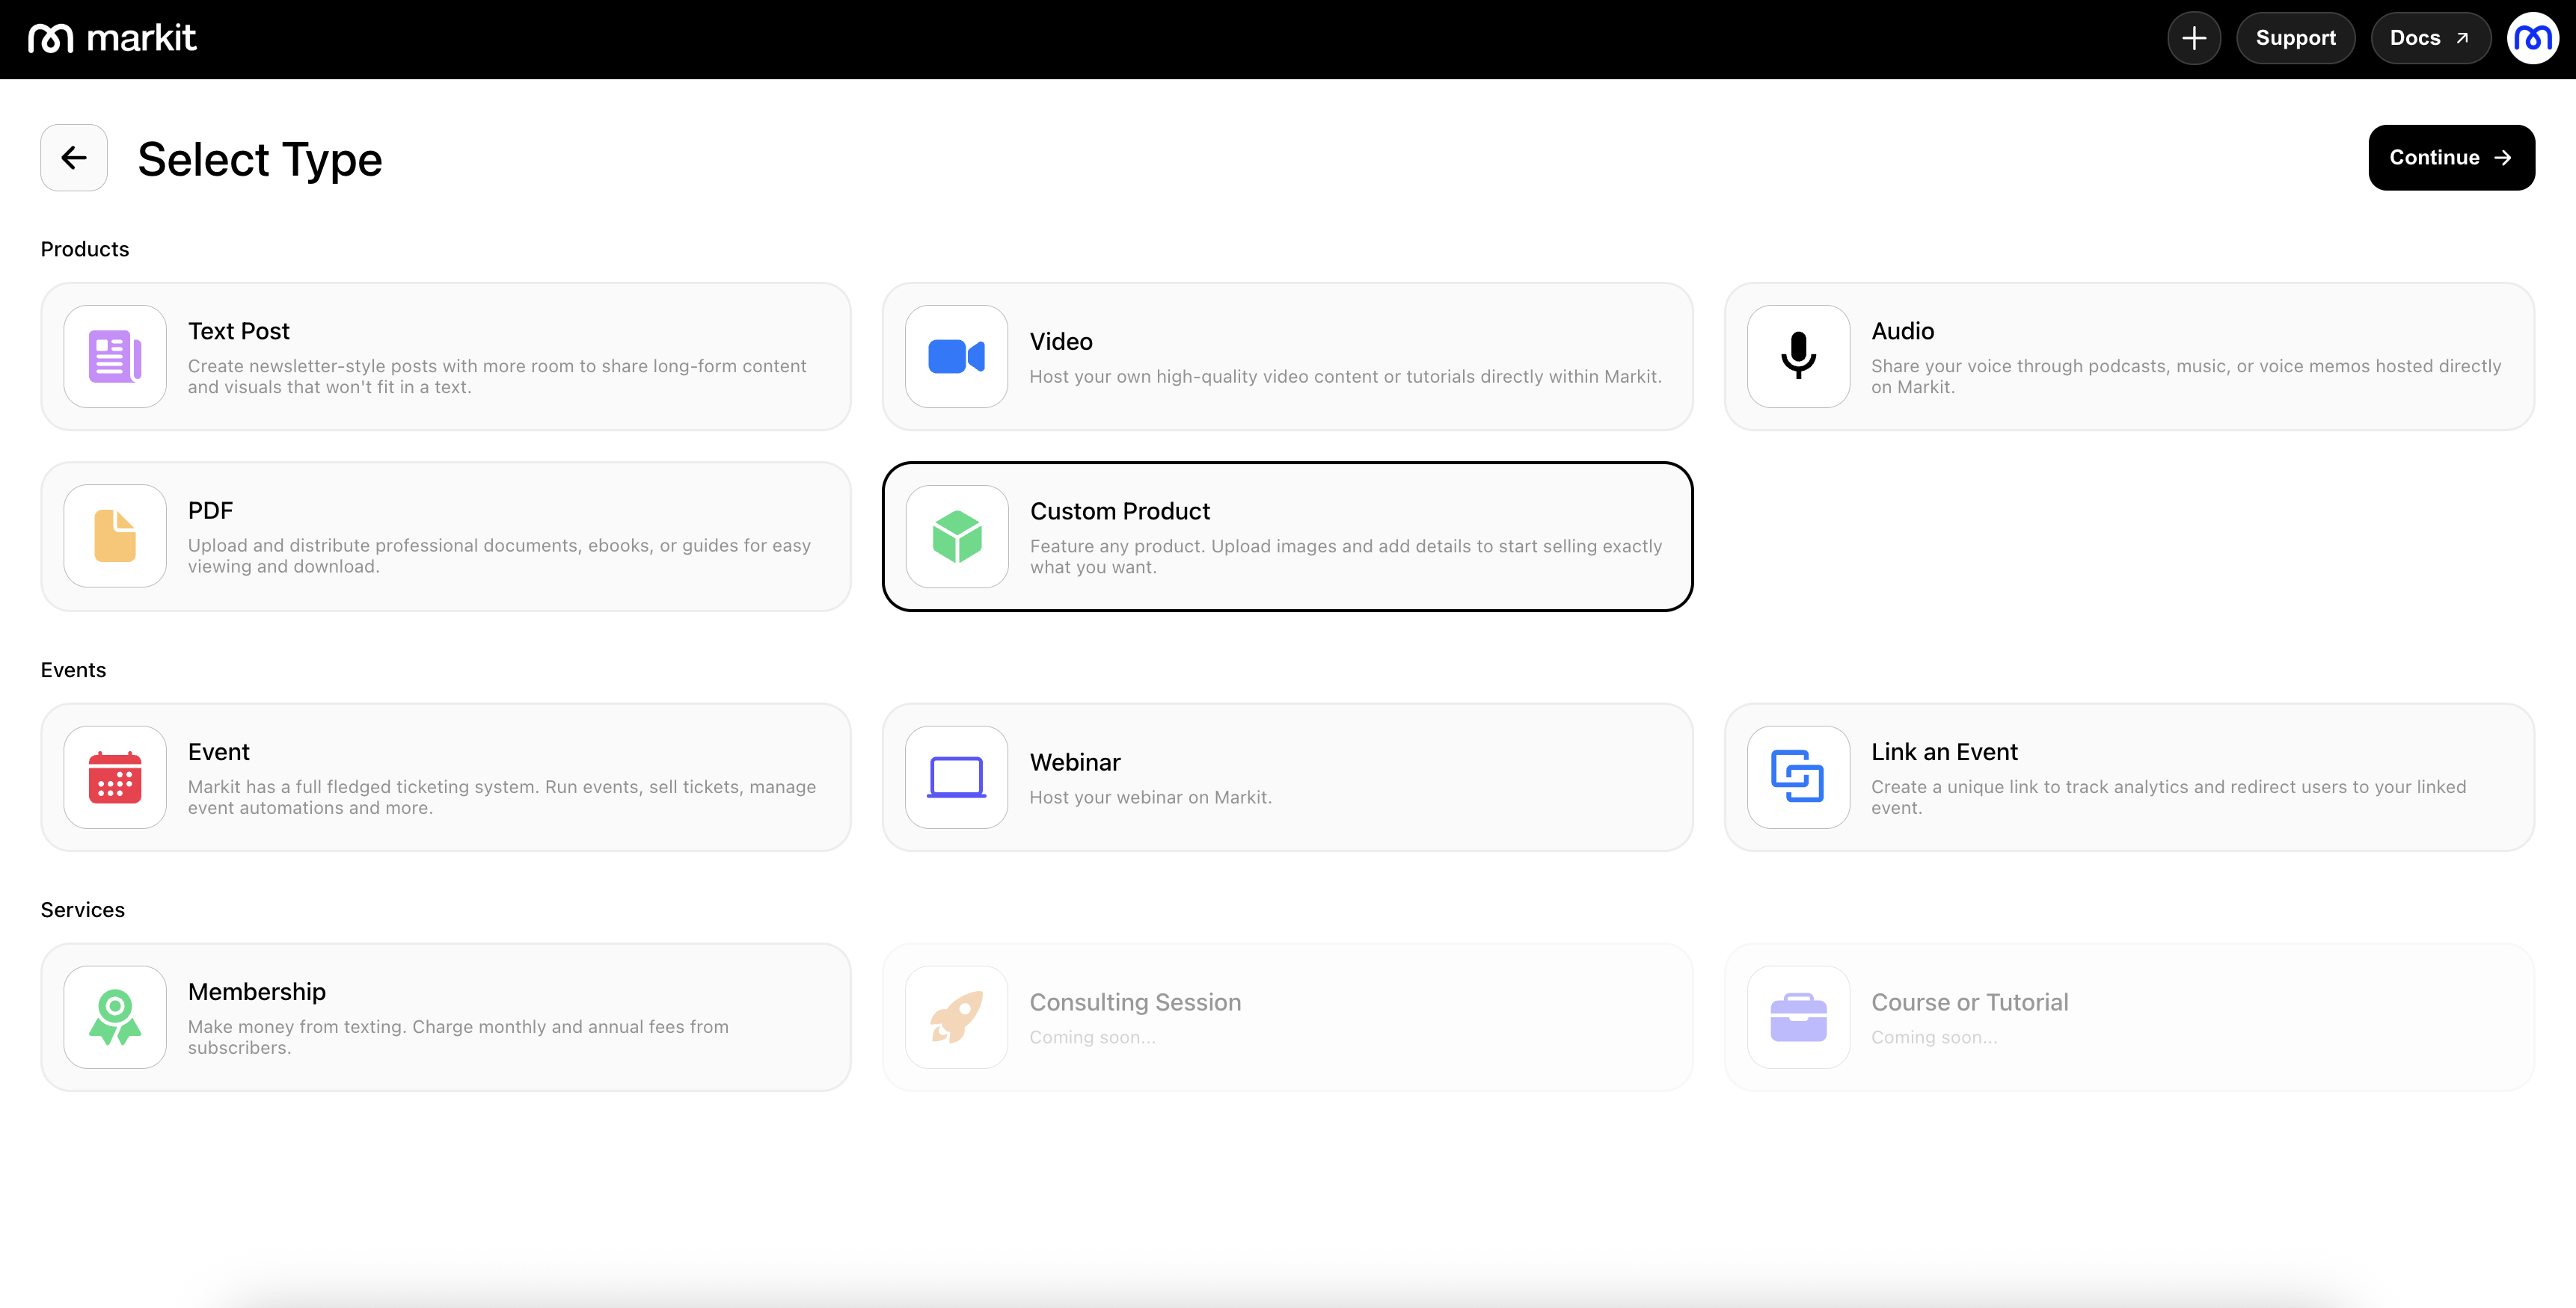
Task: Click the yellow PDF file icon
Action: pos(115,537)
